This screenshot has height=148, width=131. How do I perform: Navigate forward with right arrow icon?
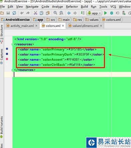(75, 13)
